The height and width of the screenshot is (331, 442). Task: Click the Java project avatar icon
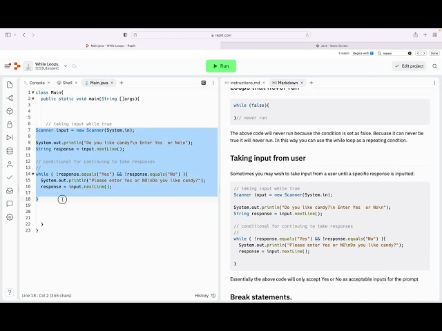(x=28, y=66)
